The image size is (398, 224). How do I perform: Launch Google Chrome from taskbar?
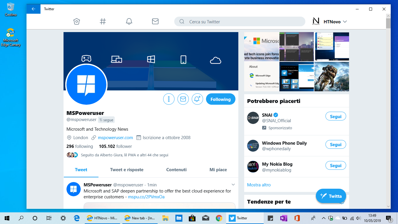(x=219, y=218)
